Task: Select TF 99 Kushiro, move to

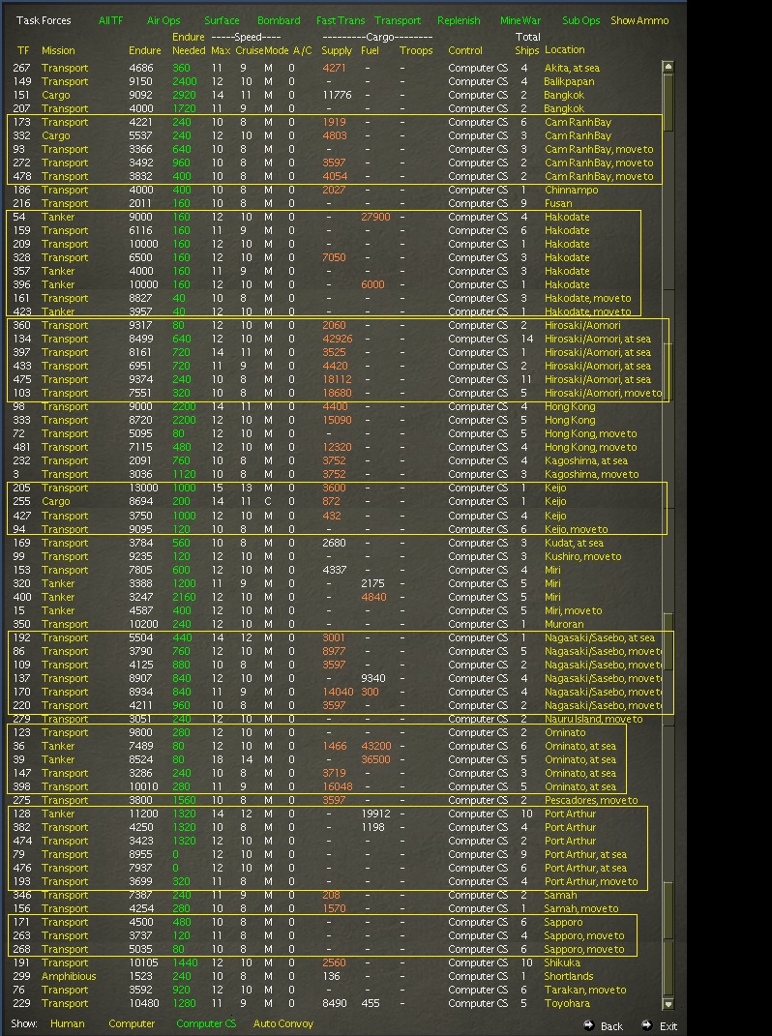Action: click(x=334, y=555)
